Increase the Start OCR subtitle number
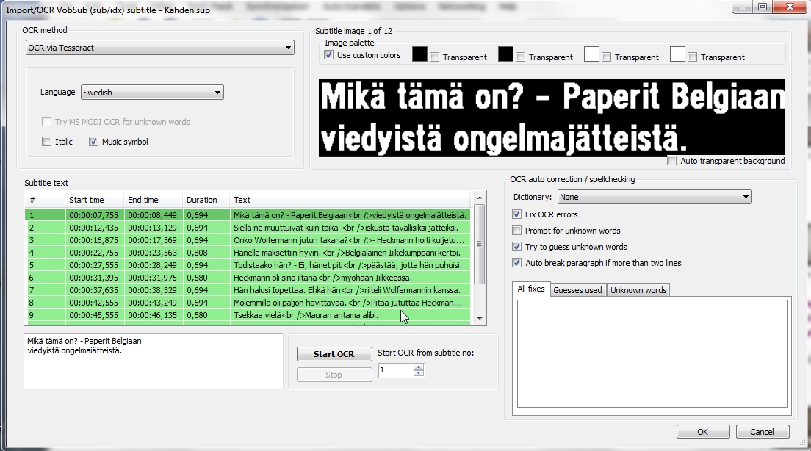This screenshot has width=811, height=451. (x=419, y=367)
